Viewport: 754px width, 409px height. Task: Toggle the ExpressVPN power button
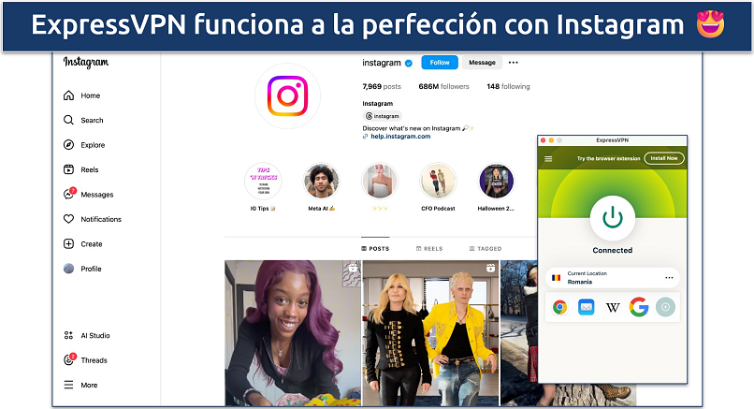612,218
